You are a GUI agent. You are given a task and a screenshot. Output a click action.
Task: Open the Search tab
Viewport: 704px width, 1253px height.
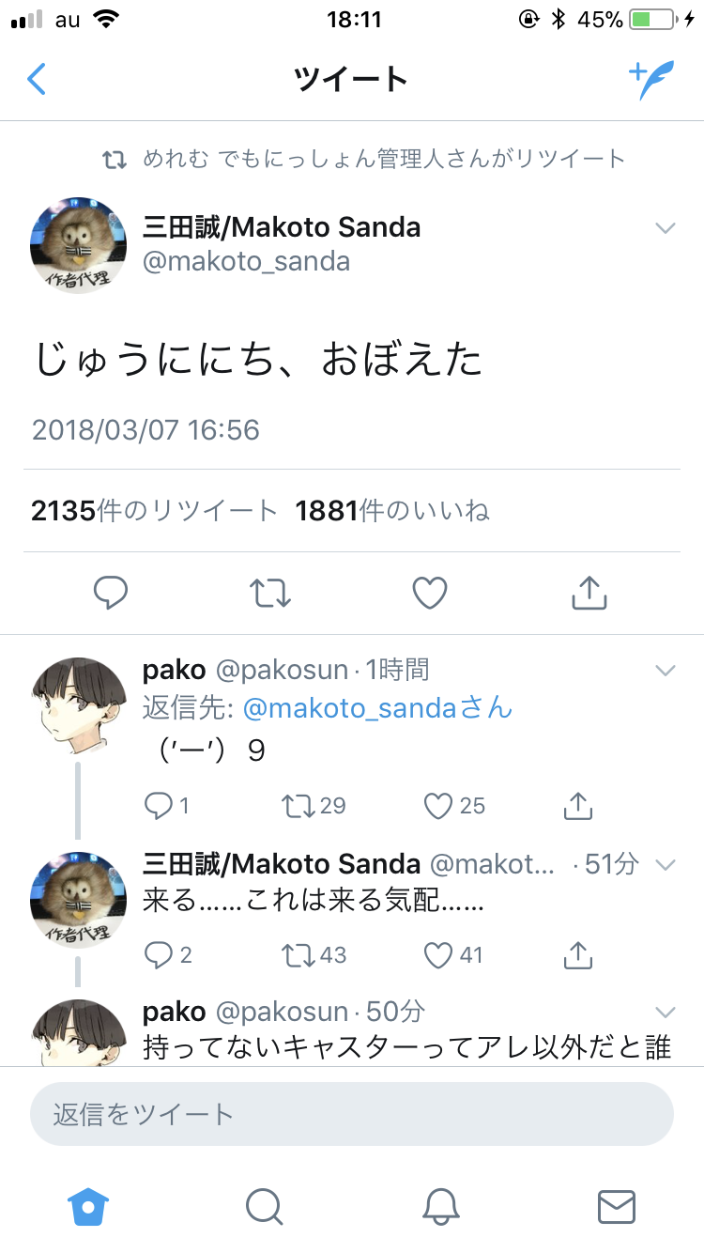264,1206
